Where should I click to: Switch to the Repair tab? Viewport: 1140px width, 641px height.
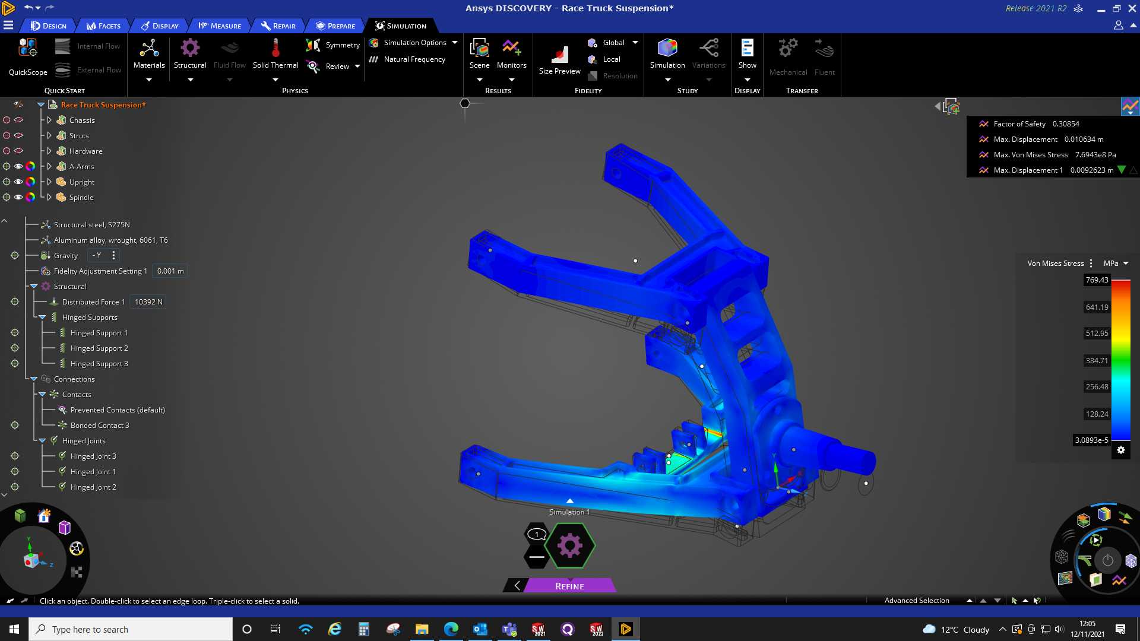tap(278, 26)
